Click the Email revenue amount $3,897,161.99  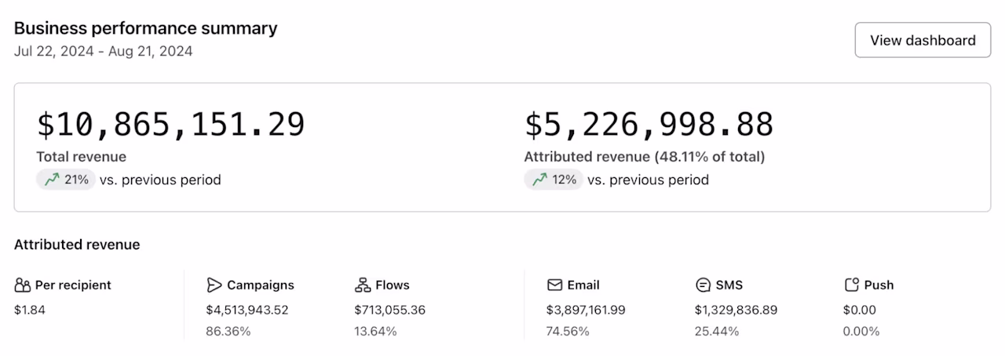tap(586, 310)
